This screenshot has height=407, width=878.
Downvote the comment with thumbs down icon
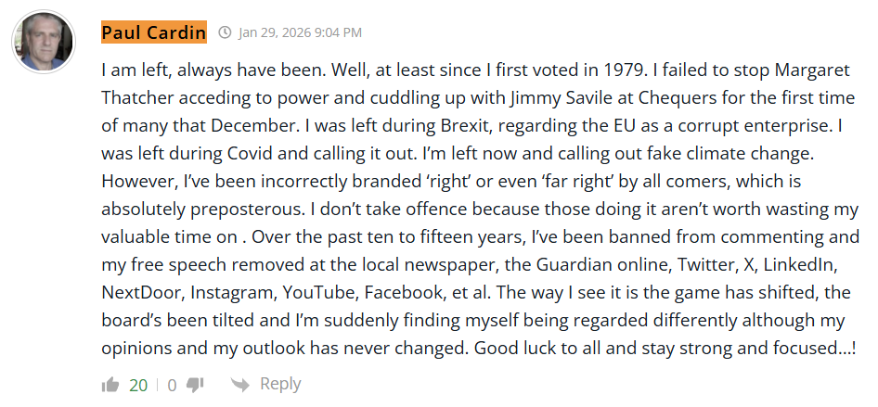coord(195,385)
